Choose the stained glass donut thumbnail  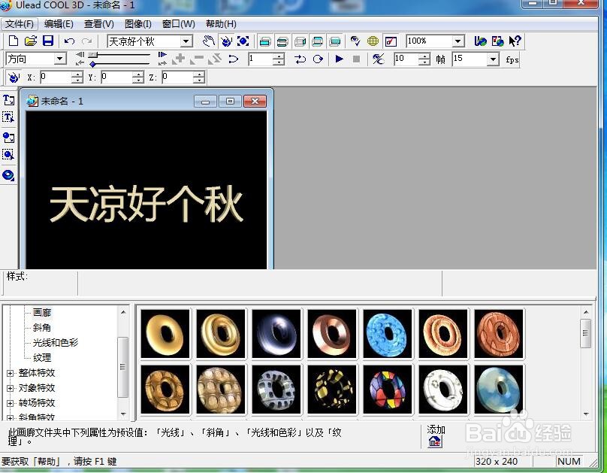click(x=388, y=390)
